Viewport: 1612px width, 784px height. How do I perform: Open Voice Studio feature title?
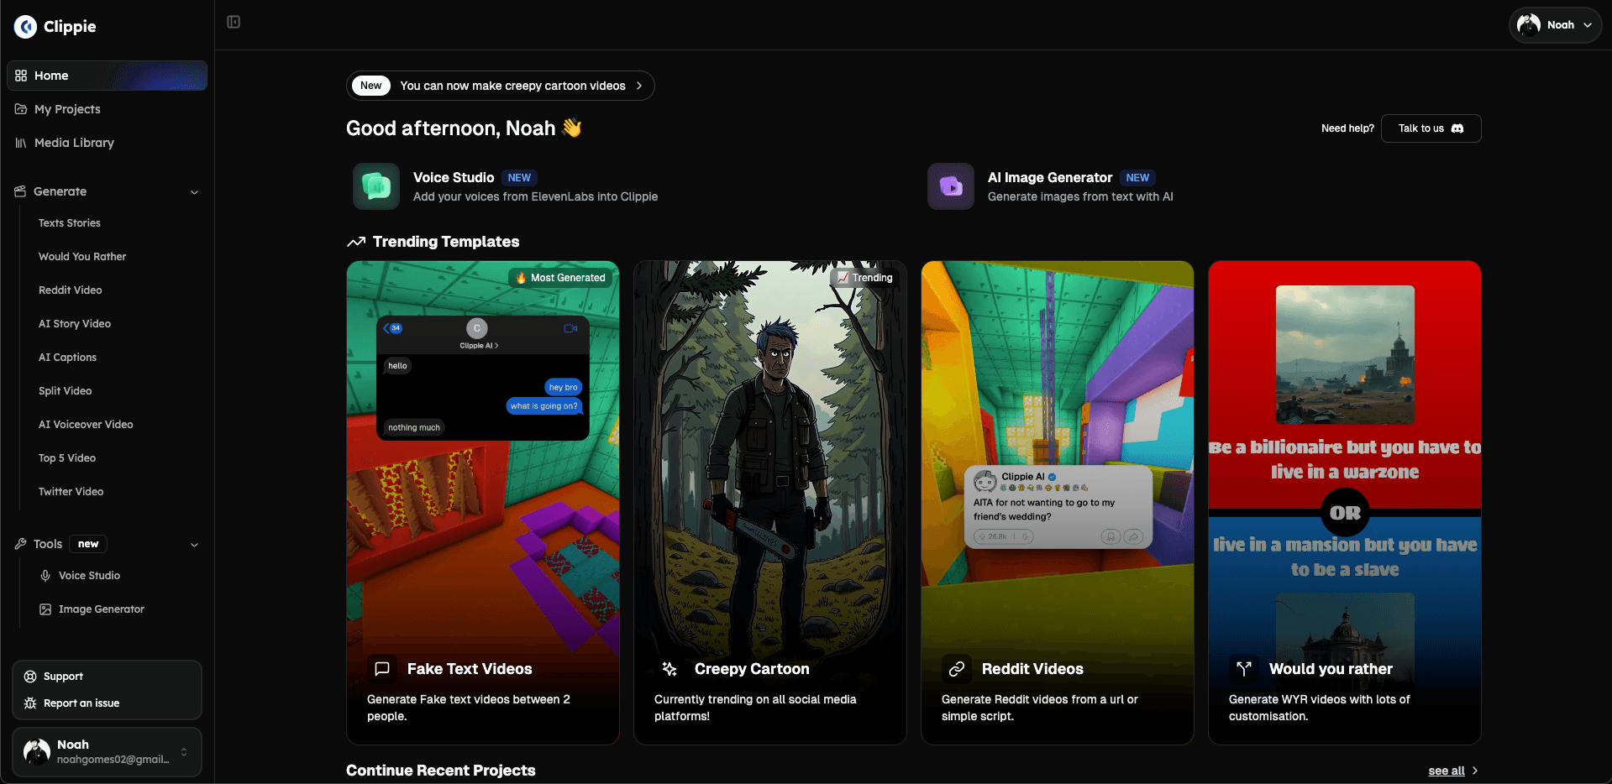(454, 178)
